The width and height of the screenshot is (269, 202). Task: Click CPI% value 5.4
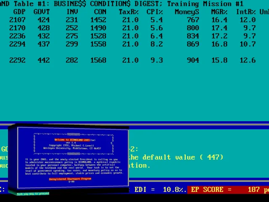[157, 20]
